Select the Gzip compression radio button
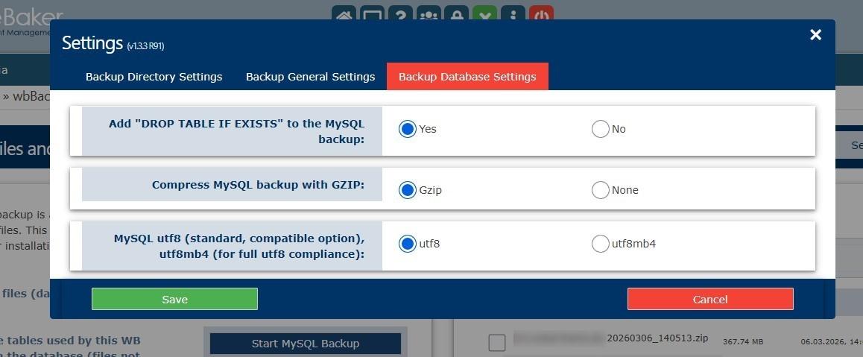Screen dimensions: 863x357 point(407,190)
